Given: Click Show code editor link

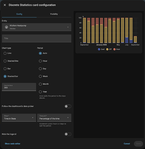Looking at the screenshot, I should click(x=13, y=144).
